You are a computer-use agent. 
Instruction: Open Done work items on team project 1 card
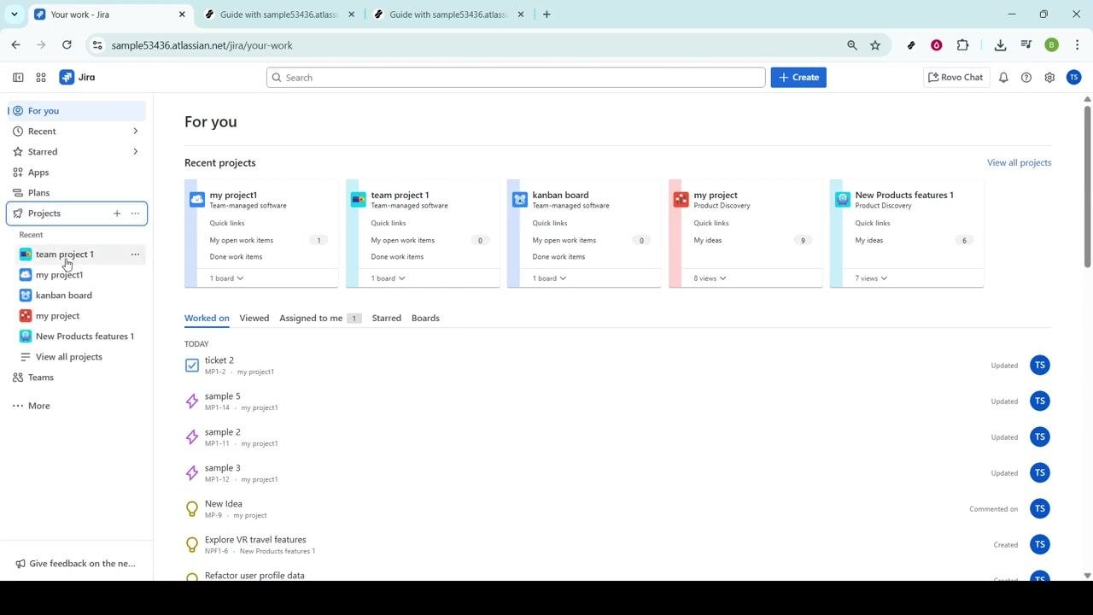(397, 256)
